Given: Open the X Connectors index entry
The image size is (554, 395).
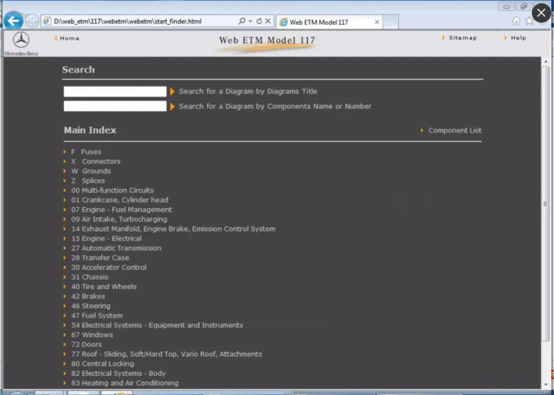Looking at the screenshot, I should click(95, 161).
